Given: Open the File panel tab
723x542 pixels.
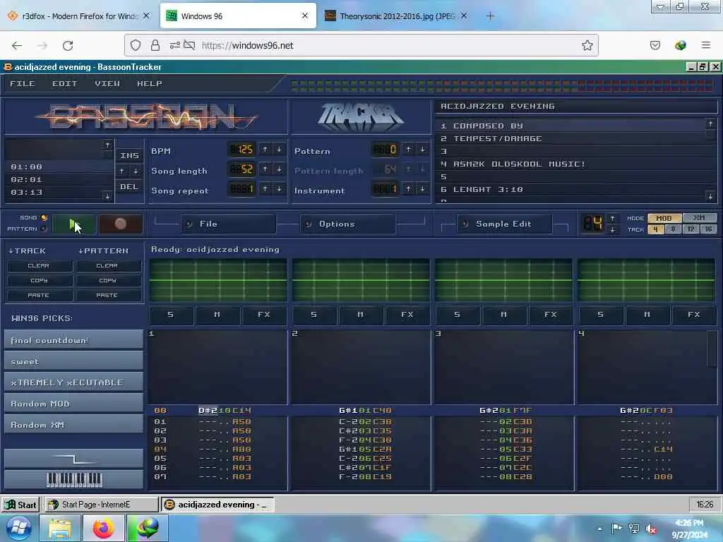Looking at the screenshot, I should point(229,224).
